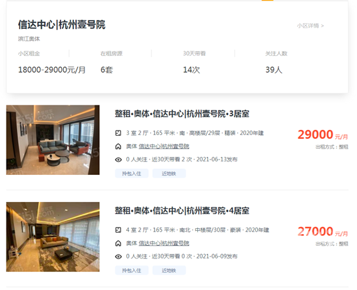Image resolution: width=357 pixels, height=290 pixels.
Task: Select the 拎包入住 tag on the 3居室 listing
Action: (131, 174)
